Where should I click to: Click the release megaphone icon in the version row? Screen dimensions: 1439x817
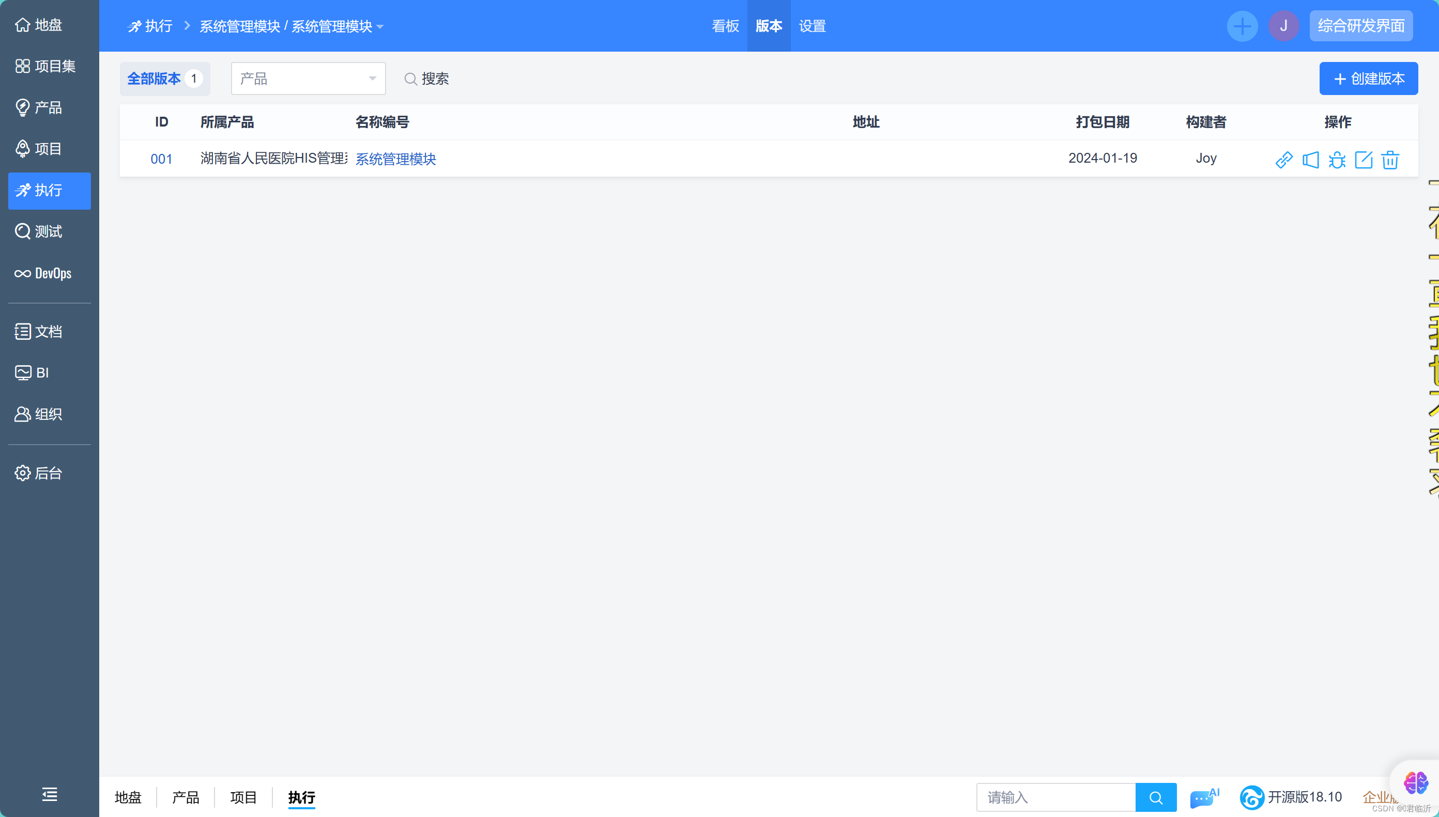point(1310,160)
